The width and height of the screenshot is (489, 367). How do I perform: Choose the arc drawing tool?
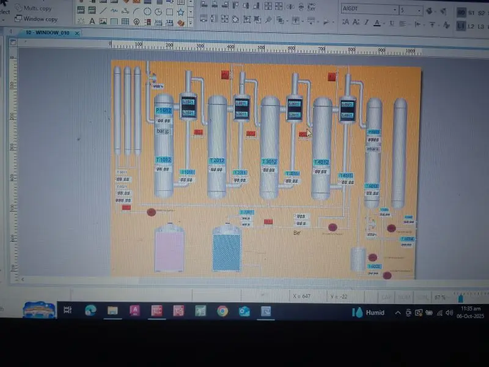(136, 12)
